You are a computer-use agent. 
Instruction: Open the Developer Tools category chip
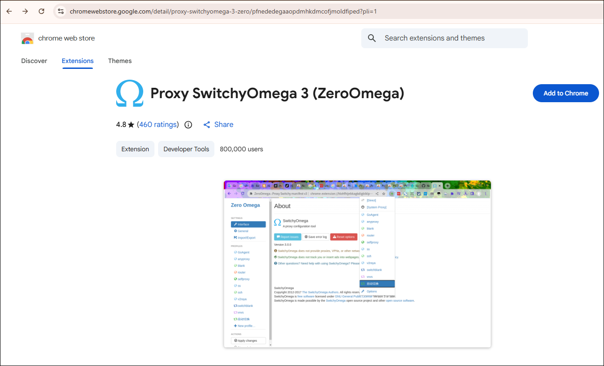pyautogui.click(x=186, y=149)
